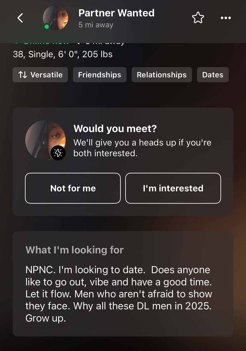Tap the 38, Single stats line
The width and height of the screenshot is (246, 351).
(63, 54)
